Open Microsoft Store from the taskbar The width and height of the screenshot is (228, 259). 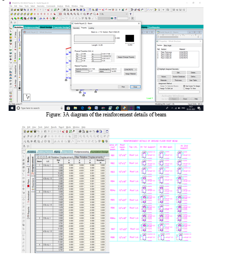(x=68, y=108)
